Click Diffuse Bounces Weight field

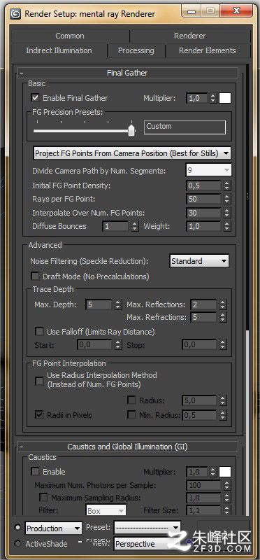pyautogui.click(x=203, y=226)
